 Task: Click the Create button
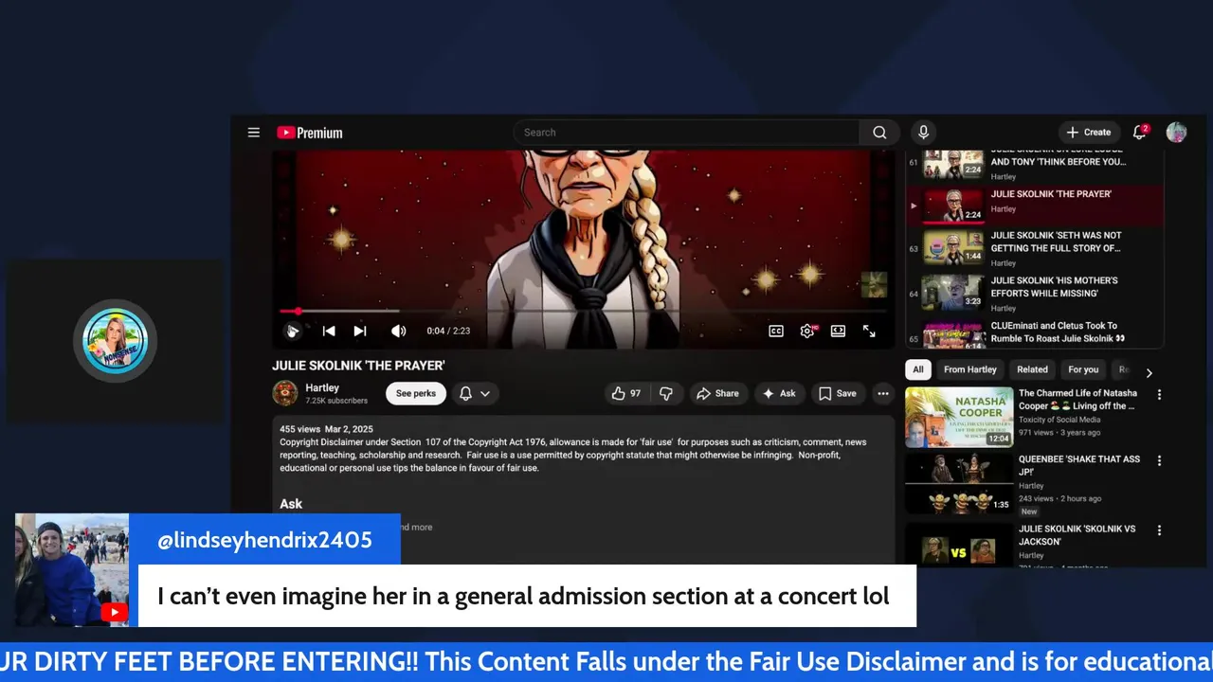point(1089,133)
